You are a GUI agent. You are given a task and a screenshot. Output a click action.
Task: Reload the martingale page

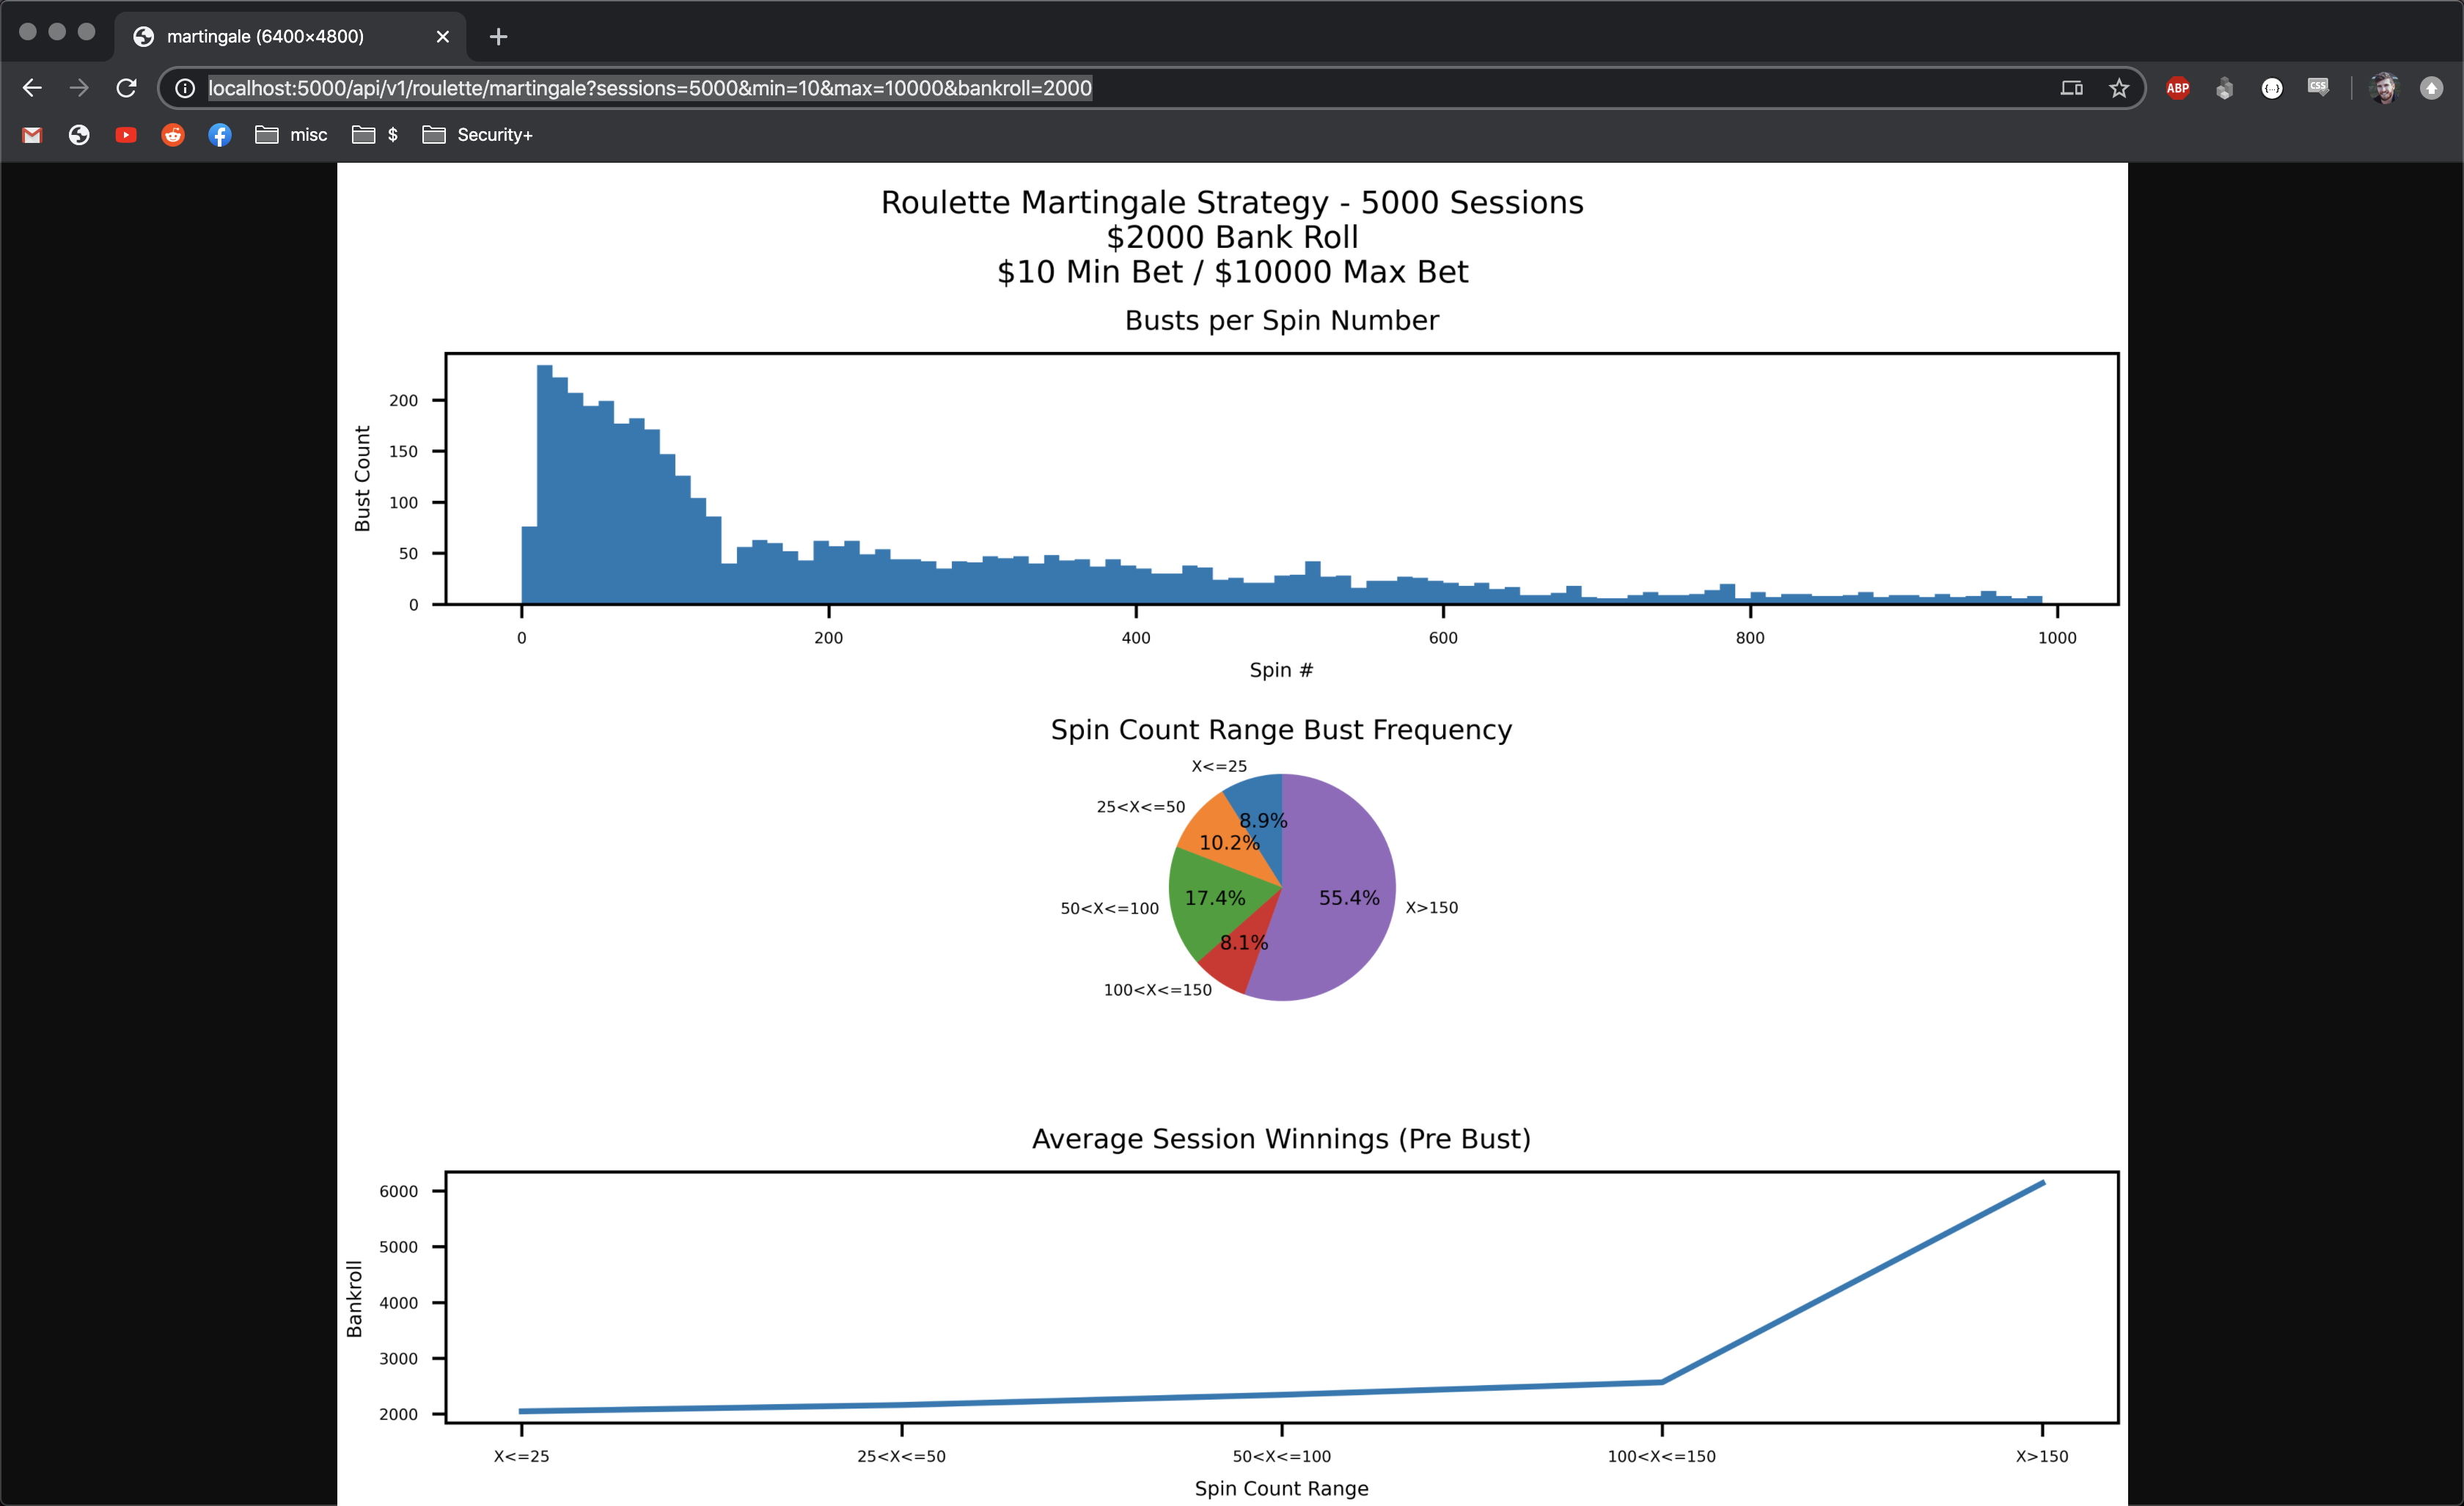pos(126,88)
